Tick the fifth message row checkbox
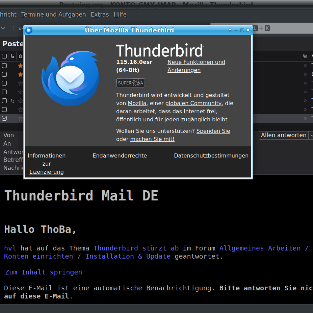313x313 pixels. click(4, 101)
